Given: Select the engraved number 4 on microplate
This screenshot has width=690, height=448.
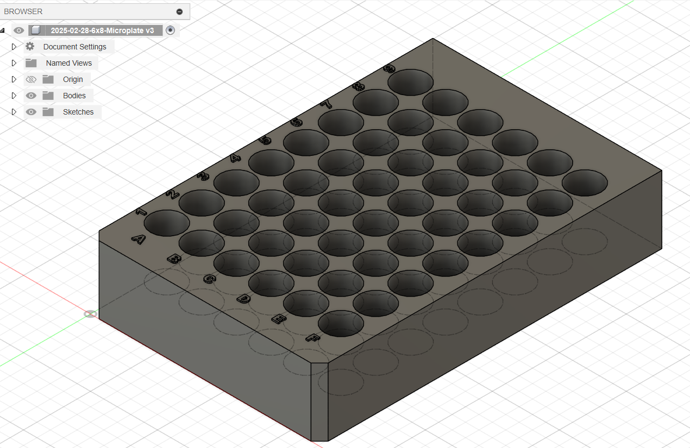Looking at the screenshot, I should [x=235, y=159].
